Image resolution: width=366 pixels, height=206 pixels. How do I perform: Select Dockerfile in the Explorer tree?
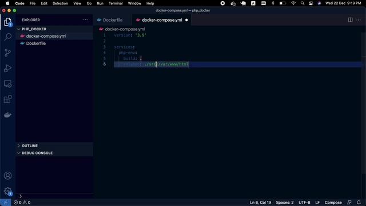click(x=54, y=43)
